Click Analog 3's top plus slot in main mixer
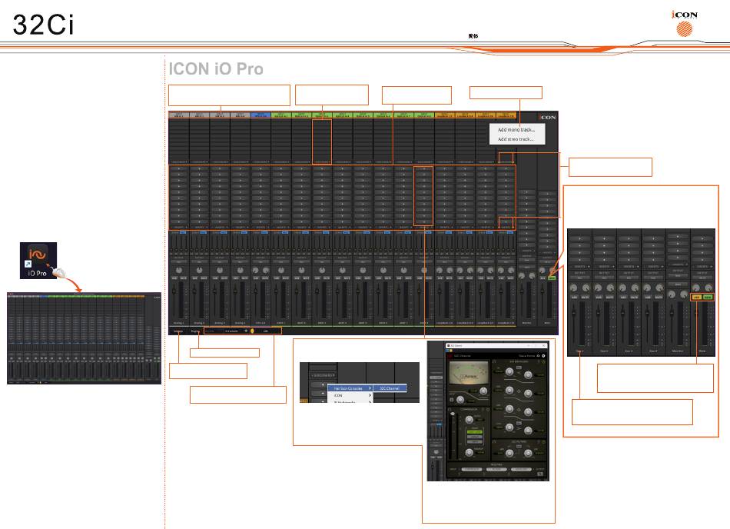 coord(220,168)
